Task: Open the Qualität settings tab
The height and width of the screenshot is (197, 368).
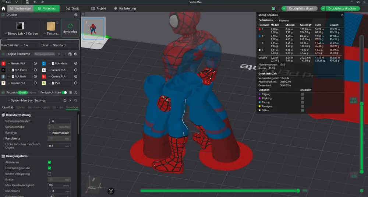Action: 7,107
